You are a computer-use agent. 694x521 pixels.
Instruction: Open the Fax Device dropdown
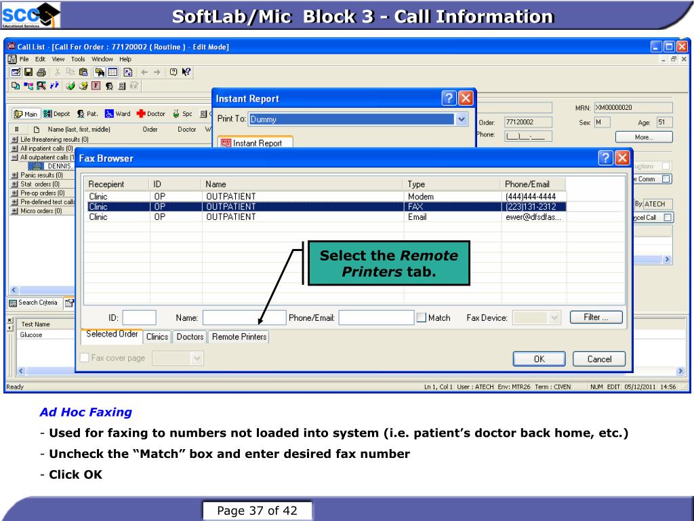(x=554, y=317)
